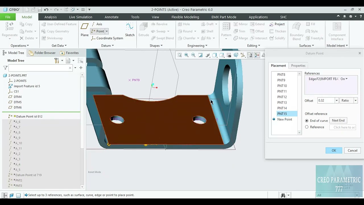
Task: Open the View Manager icon
Action: [229, 55]
